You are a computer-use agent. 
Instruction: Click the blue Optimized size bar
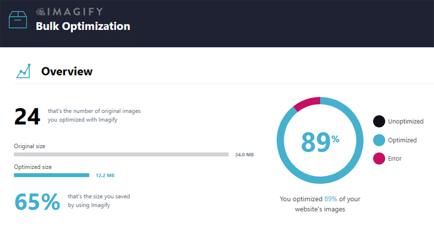51,175
